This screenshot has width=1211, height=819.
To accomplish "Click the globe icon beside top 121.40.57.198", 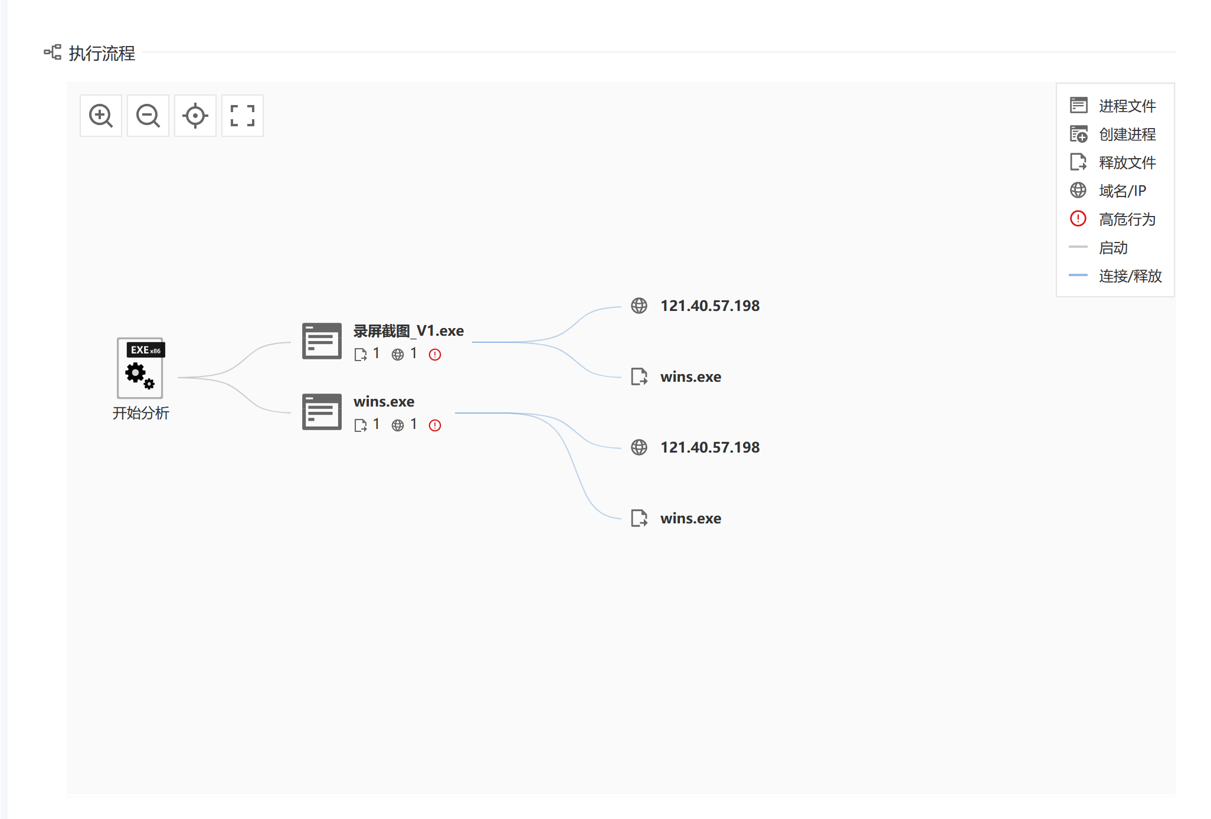I will click(639, 306).
